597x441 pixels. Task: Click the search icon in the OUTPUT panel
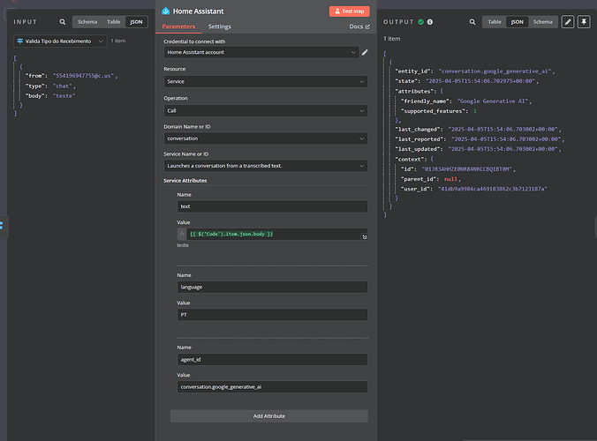pos(472,22)
